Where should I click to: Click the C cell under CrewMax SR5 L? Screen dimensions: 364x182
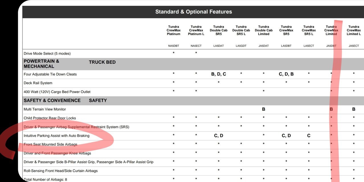(309, 136)
